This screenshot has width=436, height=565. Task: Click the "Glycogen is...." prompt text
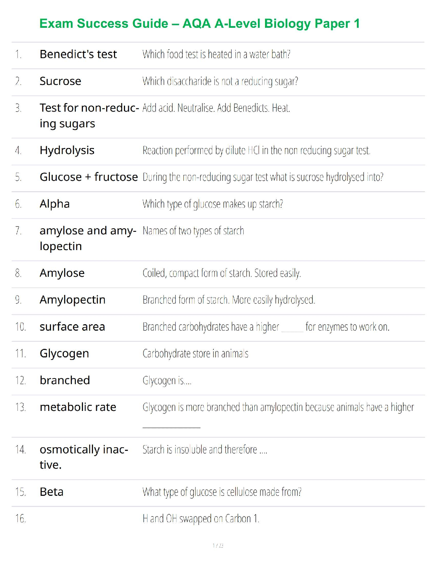167,381
